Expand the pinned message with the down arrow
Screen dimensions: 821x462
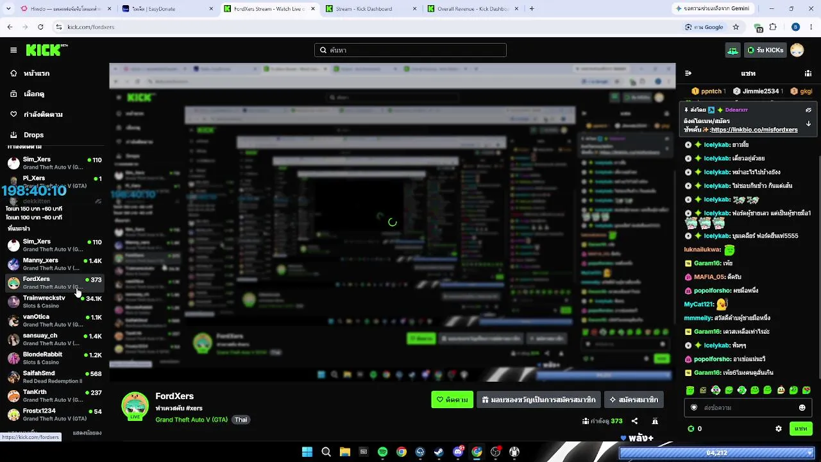808,123
